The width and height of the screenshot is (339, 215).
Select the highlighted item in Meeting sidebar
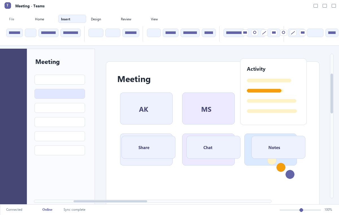(x=60, y=94)
